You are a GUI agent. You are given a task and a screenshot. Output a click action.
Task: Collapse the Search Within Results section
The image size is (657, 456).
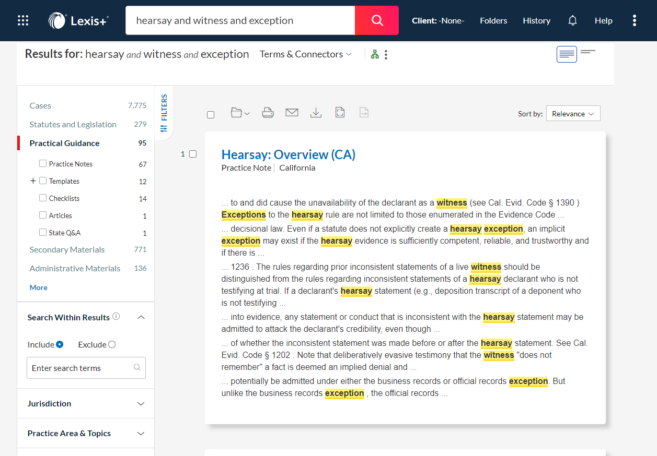[x=141, y=317]
